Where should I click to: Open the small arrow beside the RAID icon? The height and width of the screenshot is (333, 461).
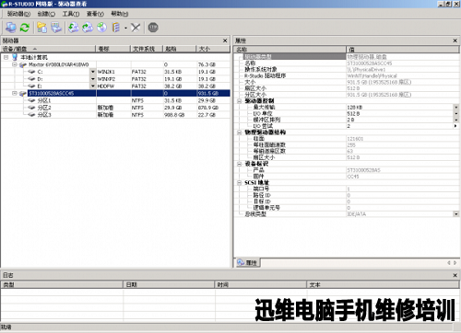pyautogui.click(x=125, y=28)
